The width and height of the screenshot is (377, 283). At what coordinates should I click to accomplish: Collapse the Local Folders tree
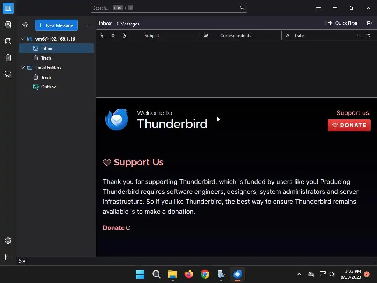click(x=23, y=68)
